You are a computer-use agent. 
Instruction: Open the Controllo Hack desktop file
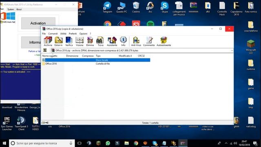point(222,9)
